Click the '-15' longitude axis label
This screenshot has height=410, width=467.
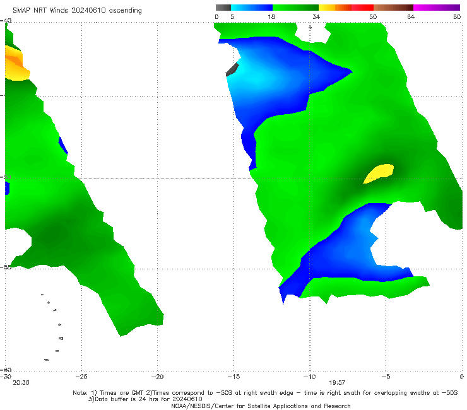tap(233, 377)
